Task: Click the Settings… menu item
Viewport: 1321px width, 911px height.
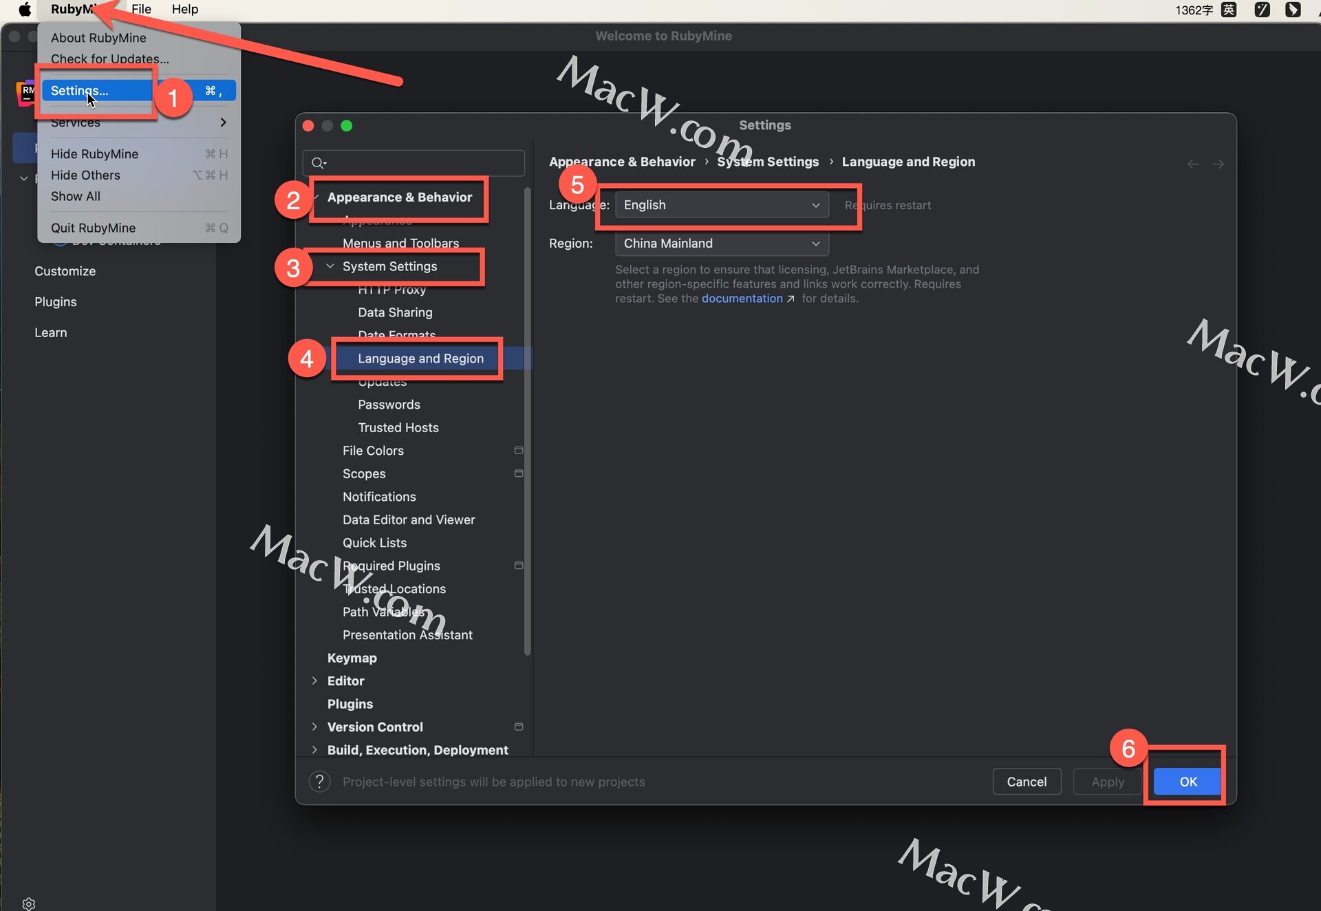Action: click(138, 90)
